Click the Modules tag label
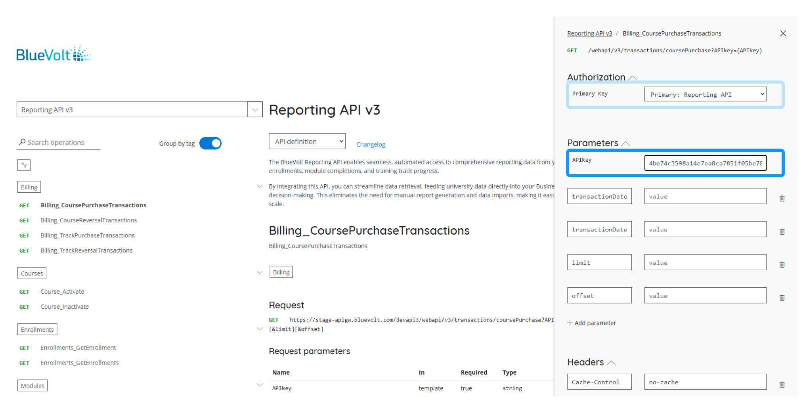Image resolution: width=807 pixels, height=413 pixels. click(x=33, y=386)
